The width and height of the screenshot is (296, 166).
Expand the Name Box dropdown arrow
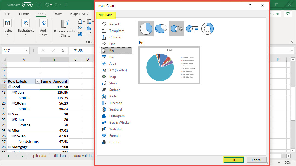coord(27,51)
